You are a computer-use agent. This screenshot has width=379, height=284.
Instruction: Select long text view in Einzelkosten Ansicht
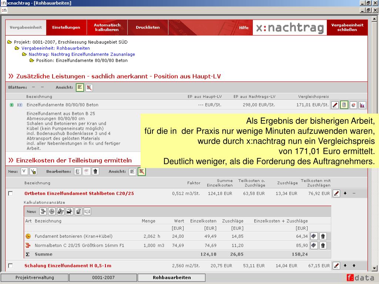click(133, 172)
